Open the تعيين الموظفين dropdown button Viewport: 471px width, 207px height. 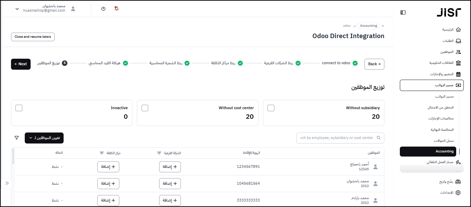pos(44,138)
